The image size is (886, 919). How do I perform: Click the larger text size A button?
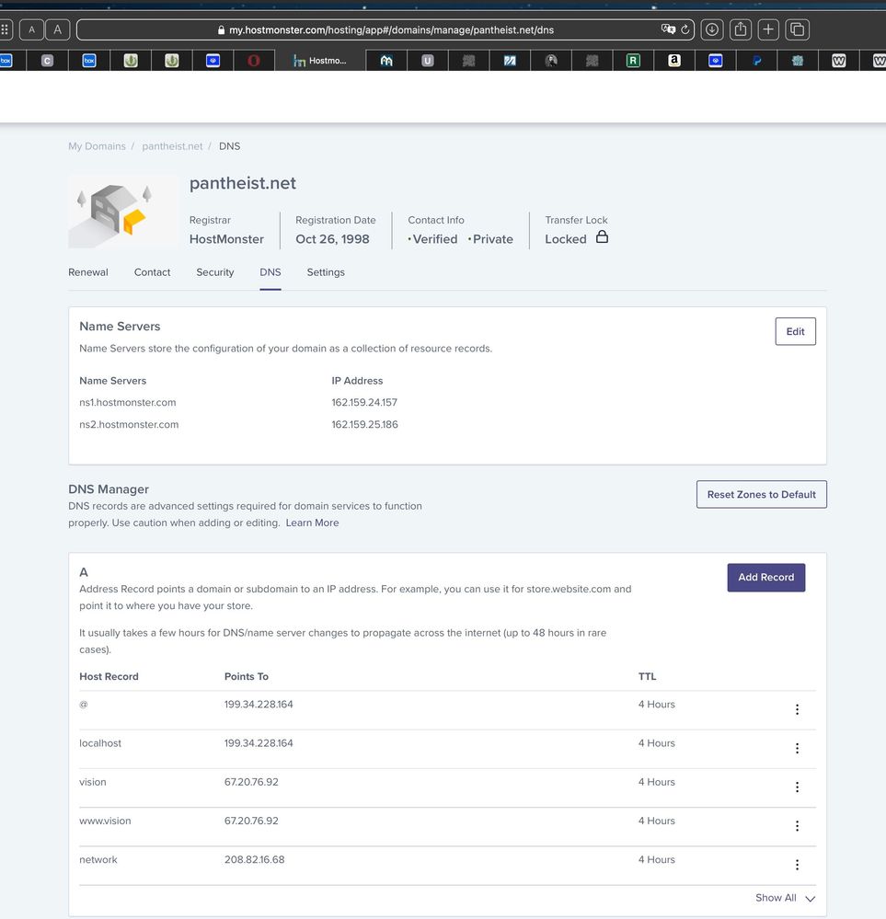[x=57, y=29]
